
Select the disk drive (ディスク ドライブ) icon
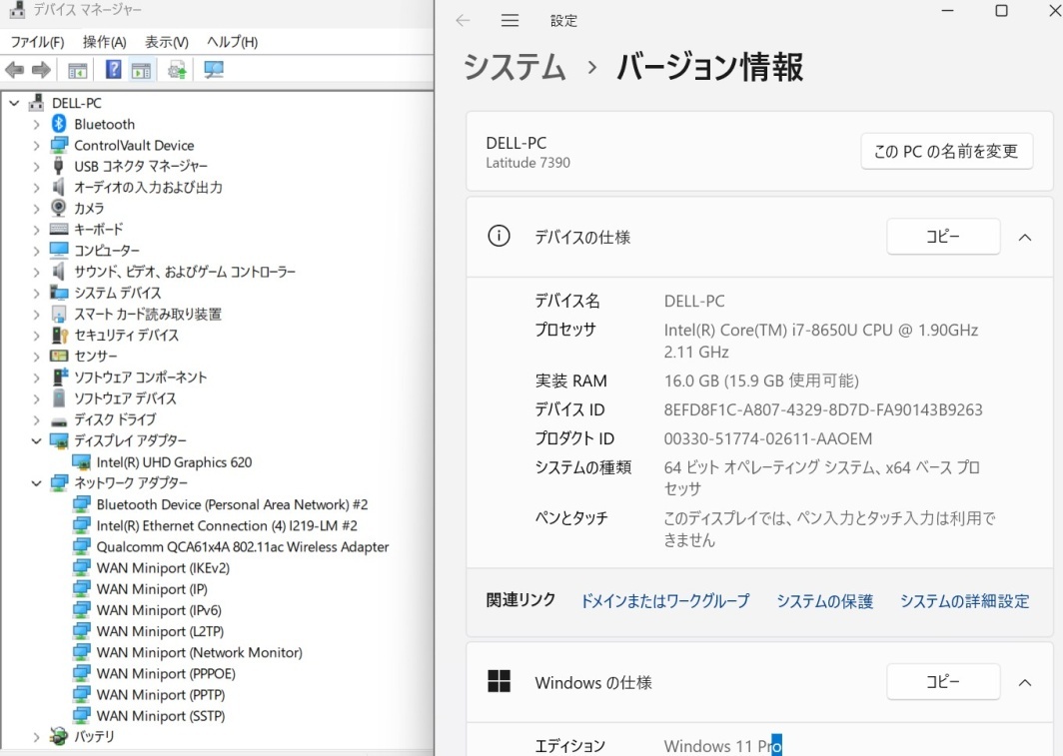[x=59, y=420]
